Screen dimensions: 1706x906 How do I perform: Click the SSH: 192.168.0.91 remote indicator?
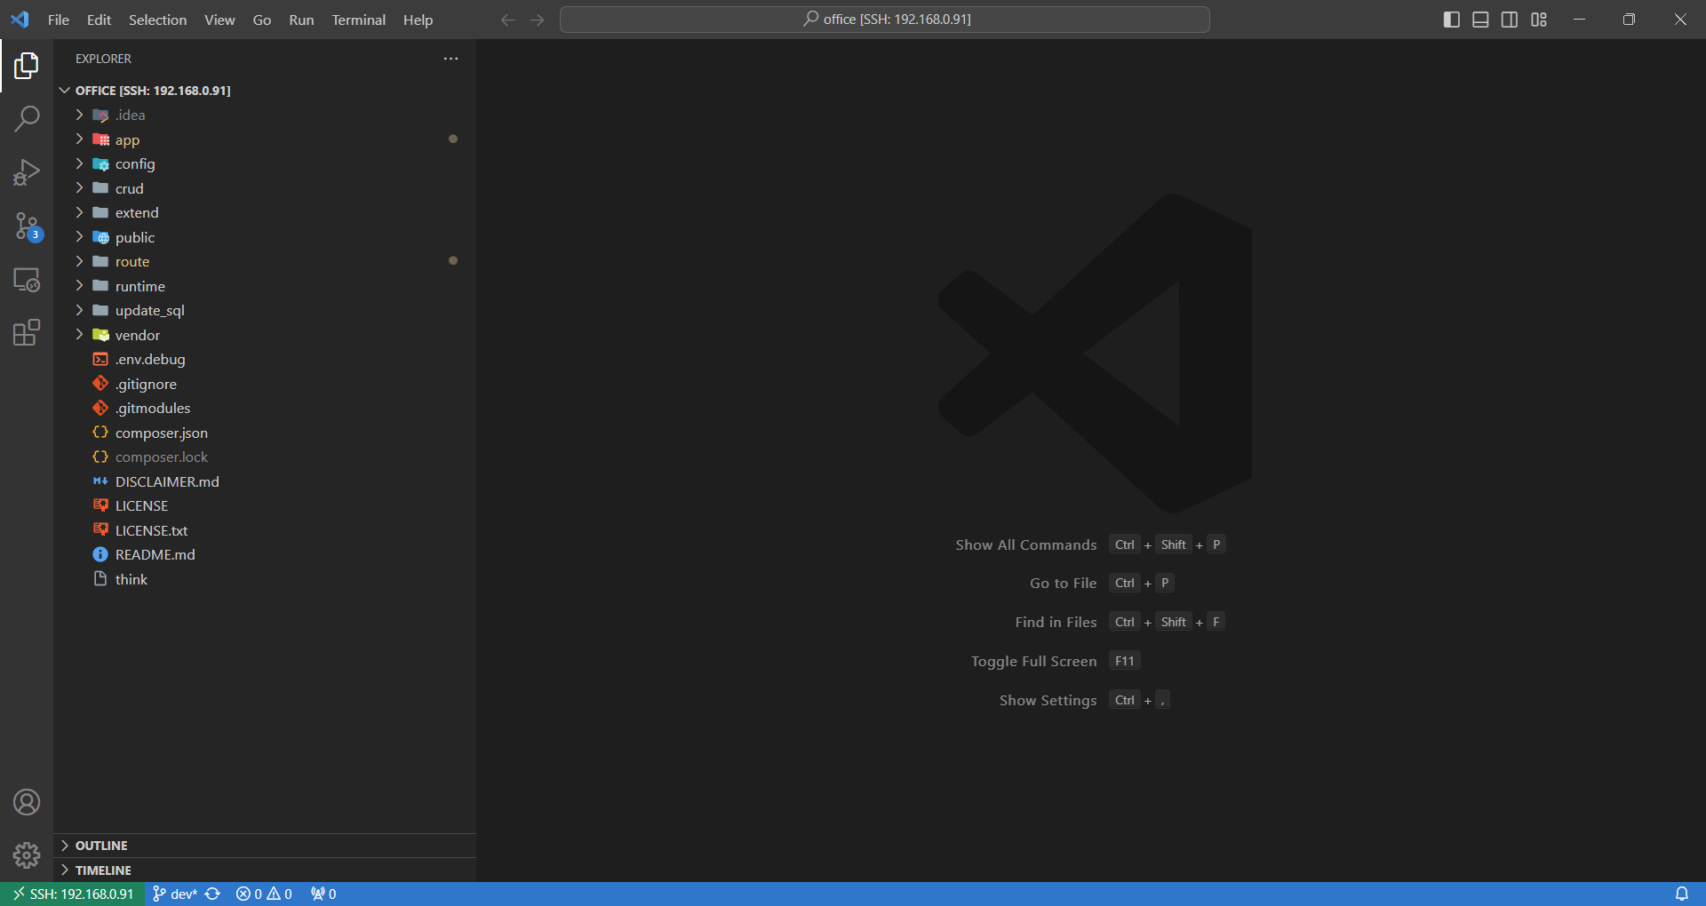72,894
